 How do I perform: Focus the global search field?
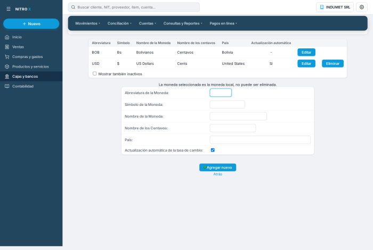pyautogui.click(x=134, y=7)
